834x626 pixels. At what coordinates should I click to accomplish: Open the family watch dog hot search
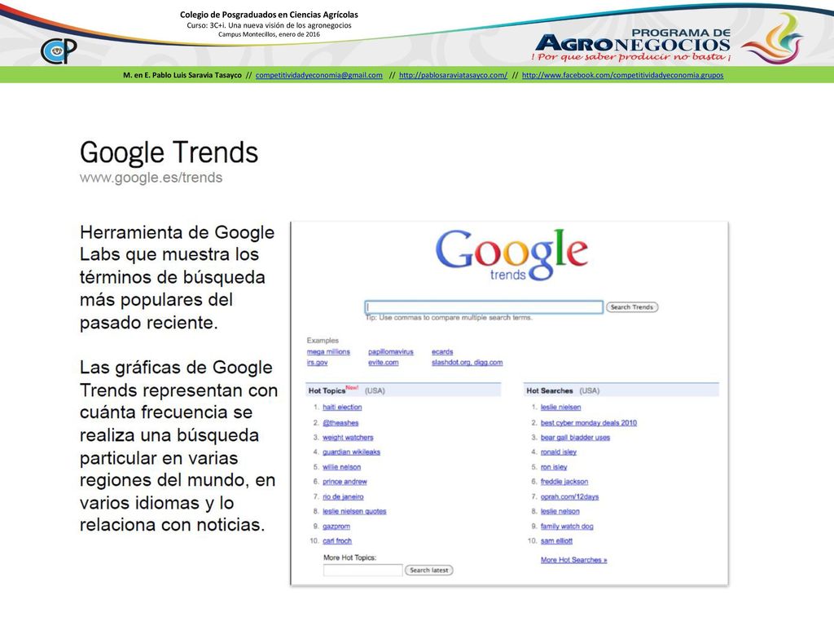(x=567, y=527)
